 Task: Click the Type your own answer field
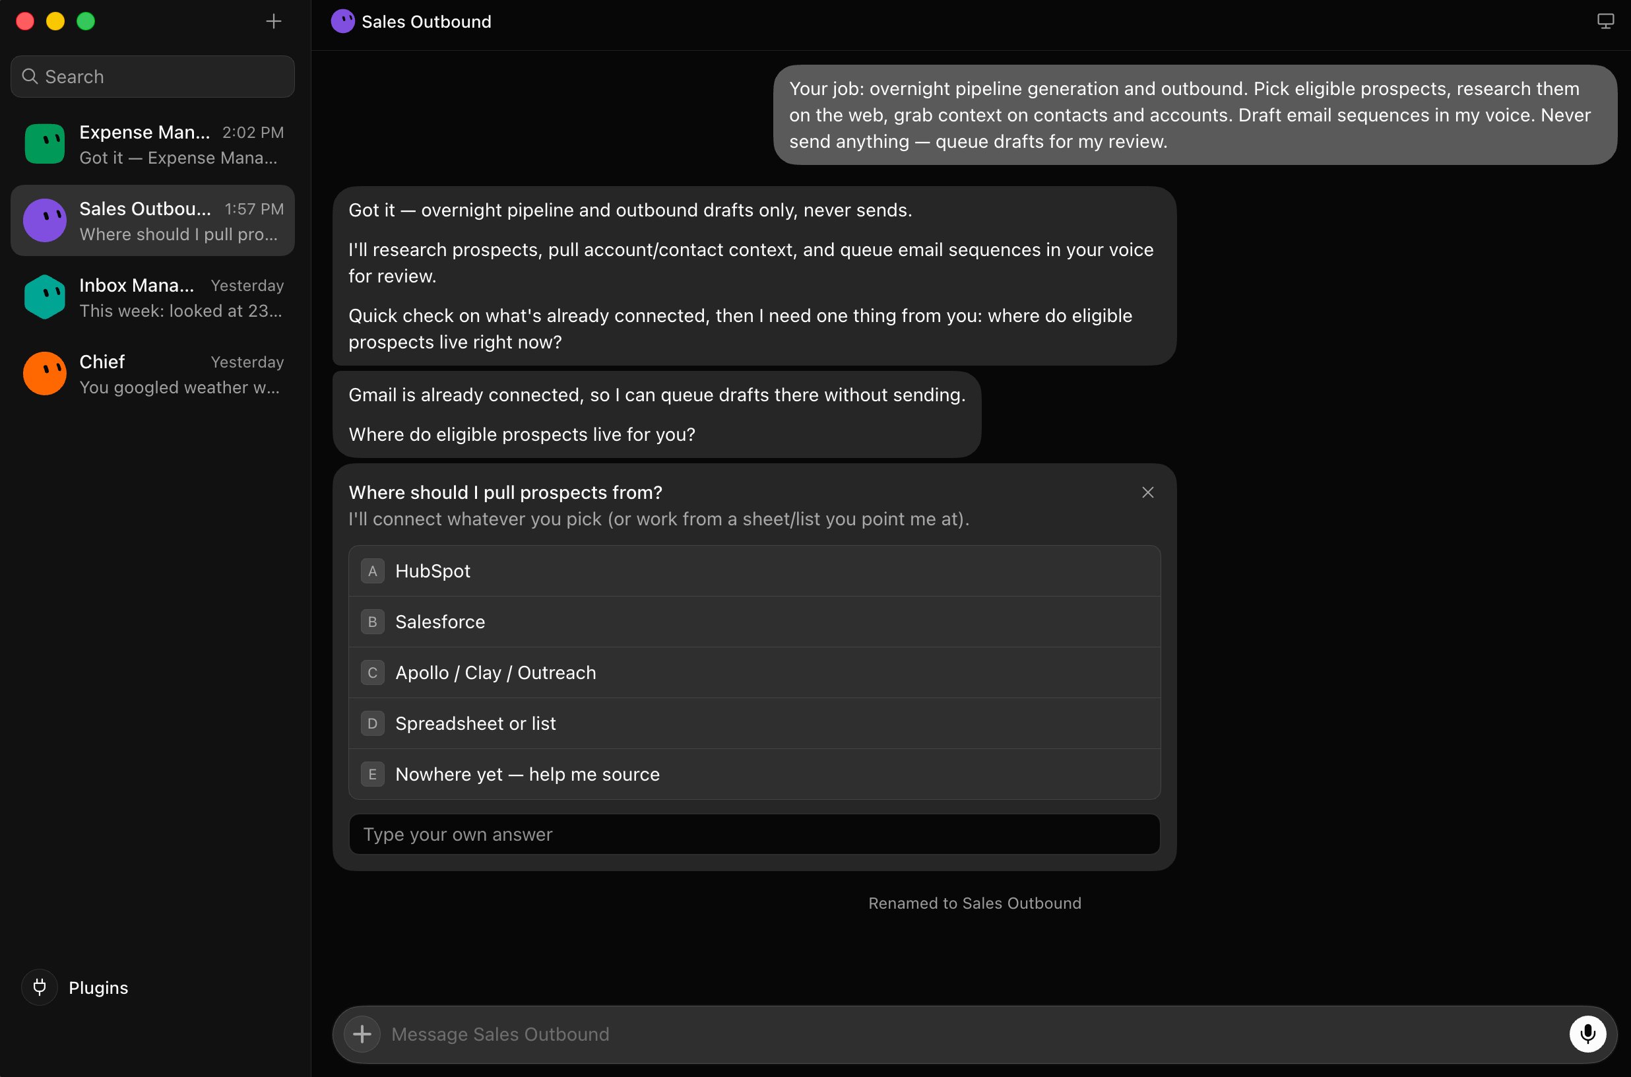pos(754,834)
